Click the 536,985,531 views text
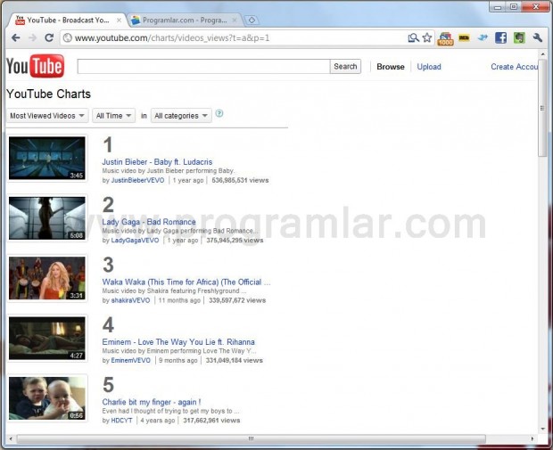 (x=240, y=180)
